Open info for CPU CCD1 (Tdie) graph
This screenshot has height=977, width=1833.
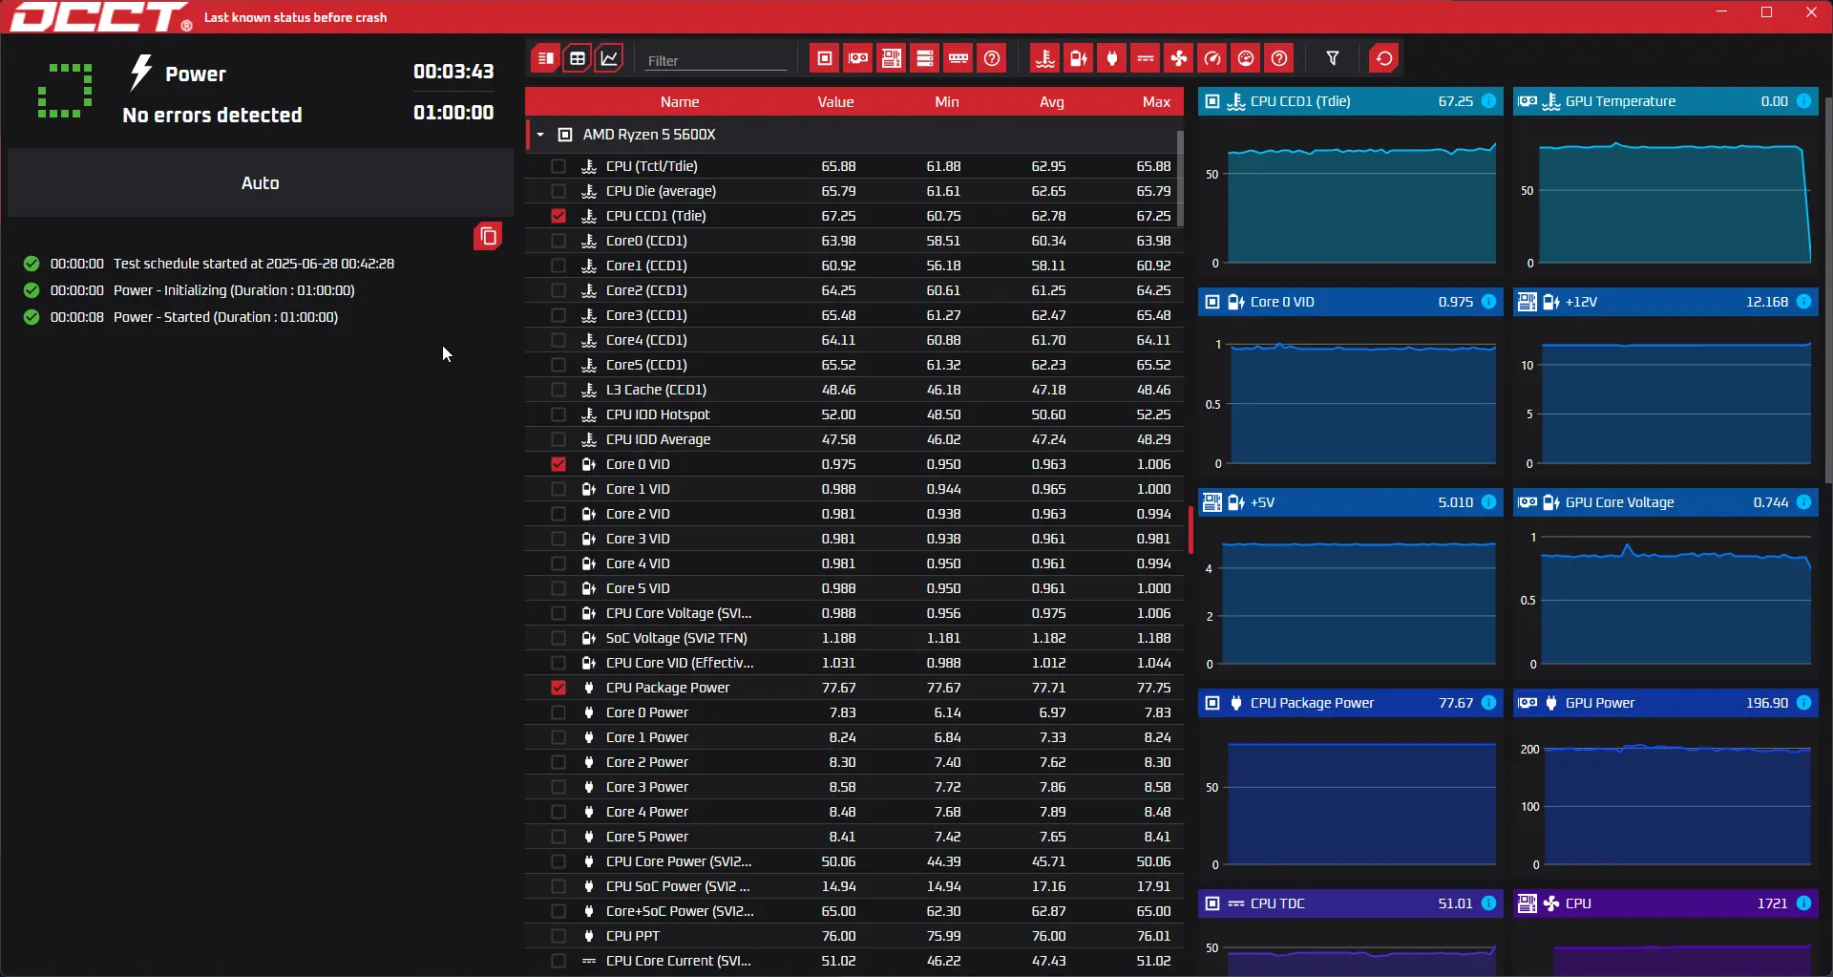1488,101
